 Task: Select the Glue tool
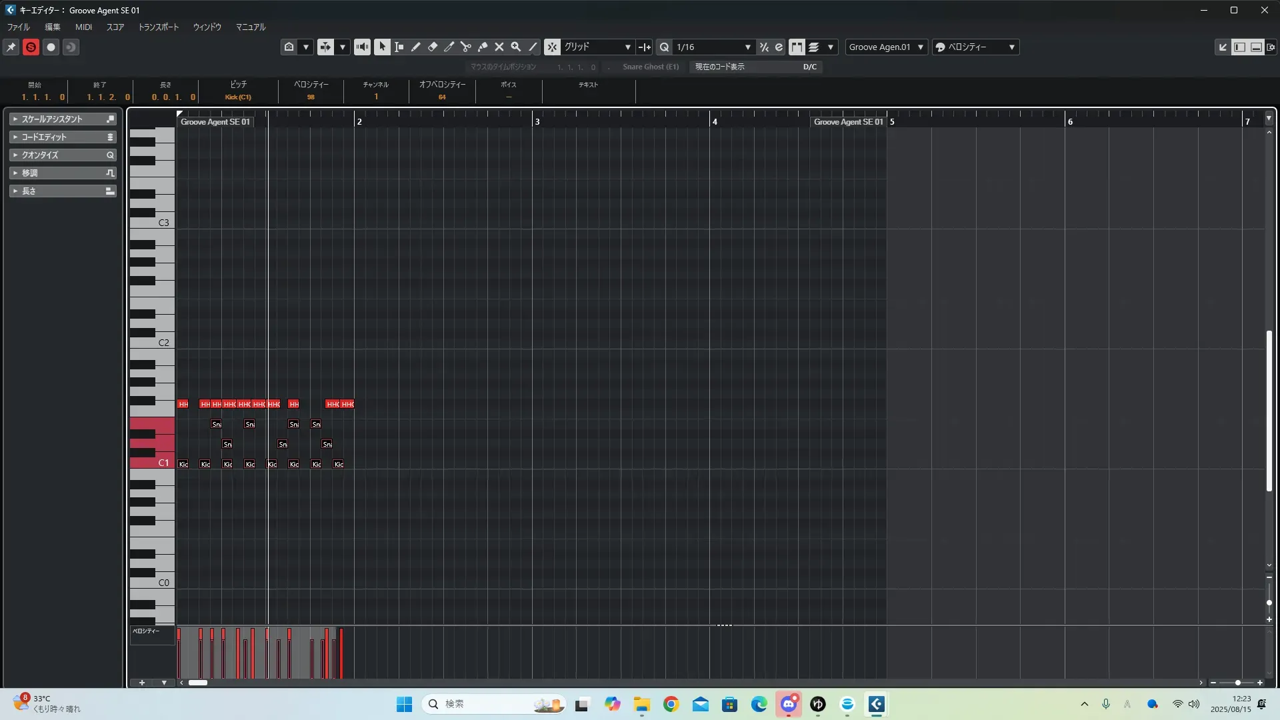tap(482, 47)
